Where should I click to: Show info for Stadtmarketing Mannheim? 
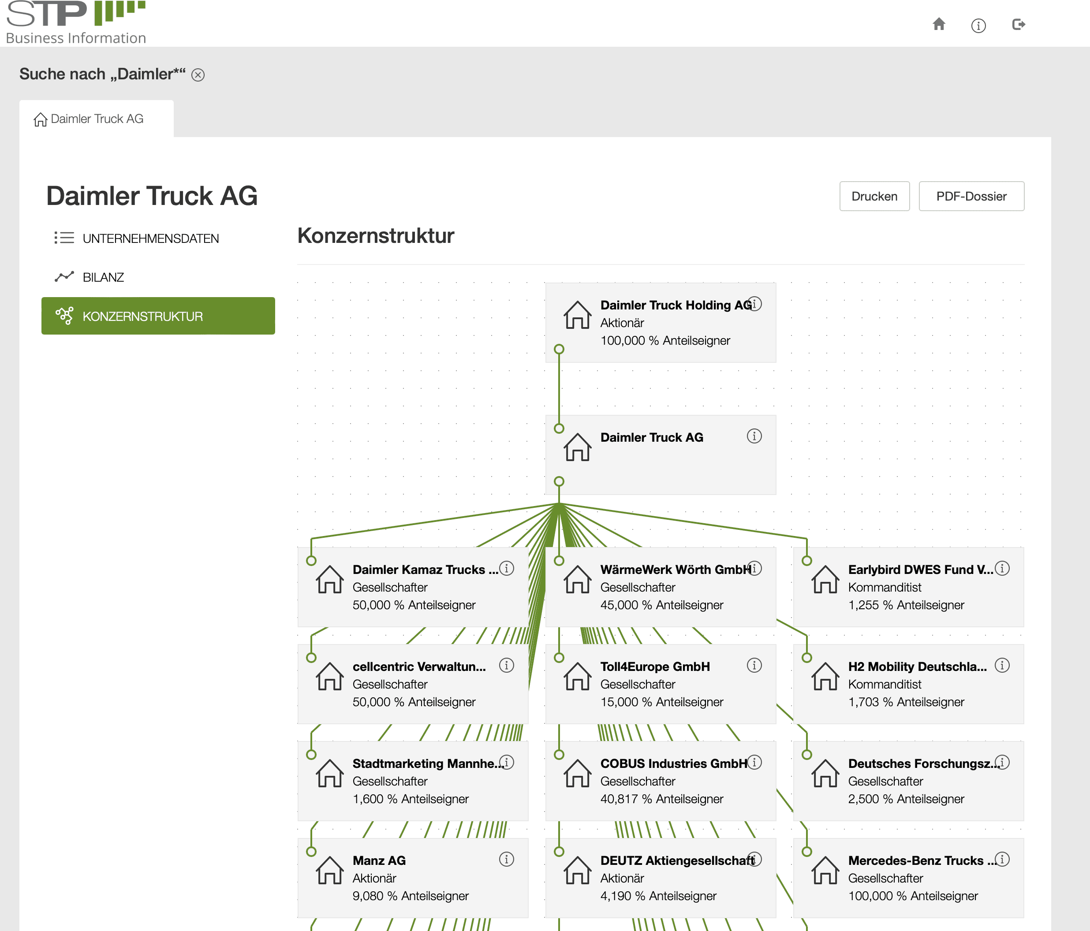(507, 762)
